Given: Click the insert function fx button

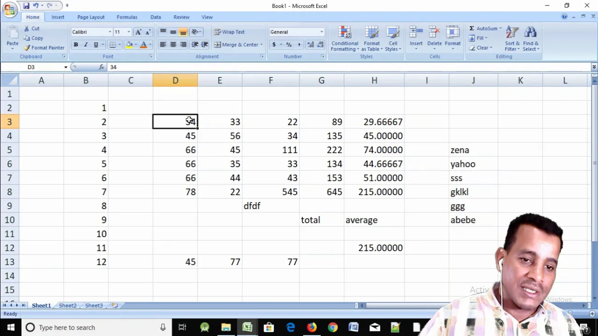Looking at the screenshot, I should click(x=101, y=67).
